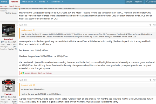Expand the Media dropdown arrow
Screen dimensions: 156x104
tap(48, 2)
